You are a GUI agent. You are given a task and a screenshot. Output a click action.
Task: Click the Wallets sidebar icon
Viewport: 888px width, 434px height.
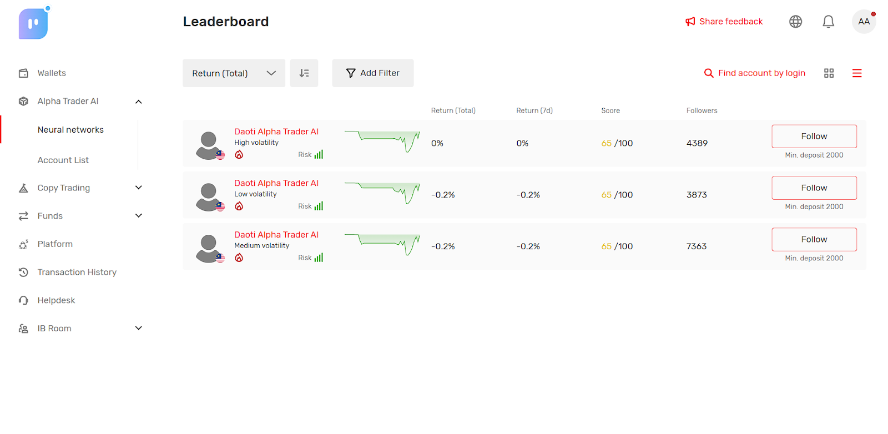[23, 73]
